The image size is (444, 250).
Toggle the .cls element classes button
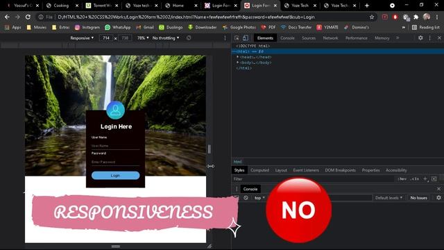[x=416, y=179]
